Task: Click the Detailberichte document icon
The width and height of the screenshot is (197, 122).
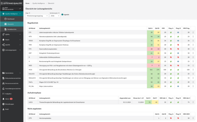Action: point(5,29)
